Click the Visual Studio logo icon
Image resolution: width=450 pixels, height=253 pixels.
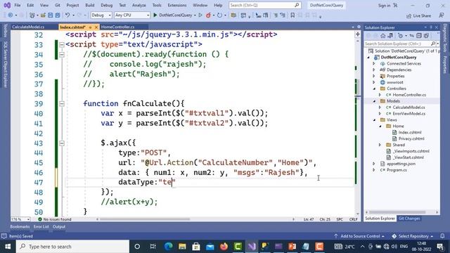click(7, 5)
